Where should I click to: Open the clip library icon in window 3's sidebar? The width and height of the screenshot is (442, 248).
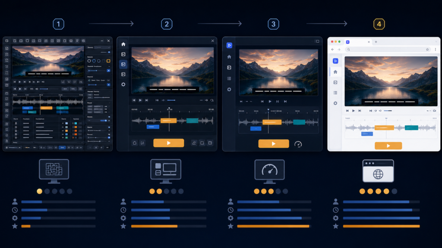pos(229,68)
